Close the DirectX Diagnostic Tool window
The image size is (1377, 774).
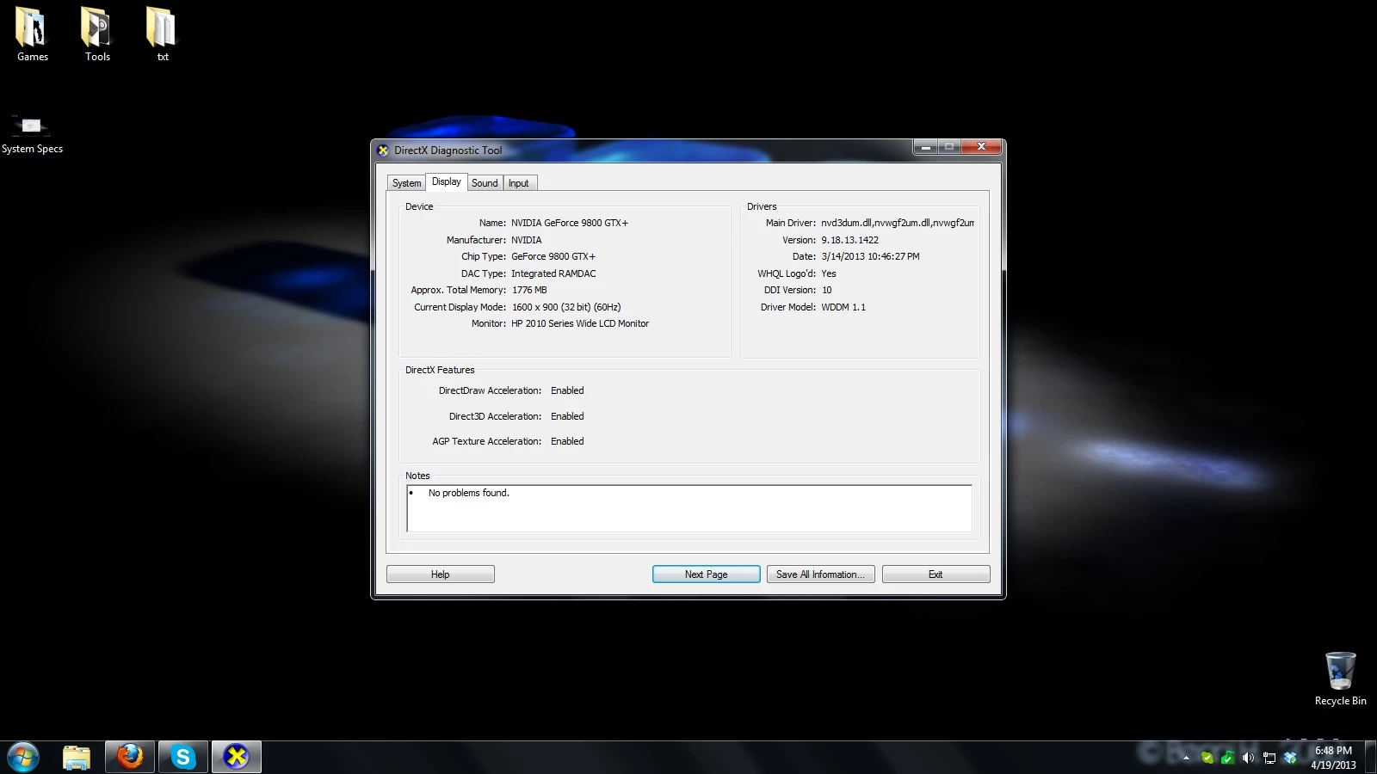(981, 147)
